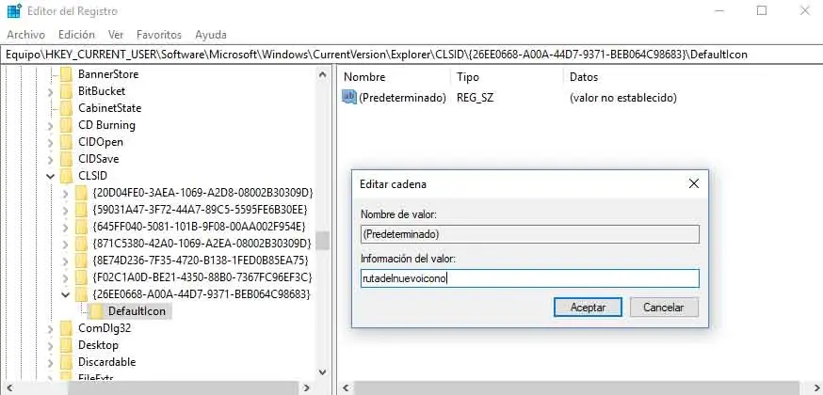Image resolution: width=823 pixels, height=395 pixels.
Task: Select the BannerStore key label
Action: click(108, 74)
